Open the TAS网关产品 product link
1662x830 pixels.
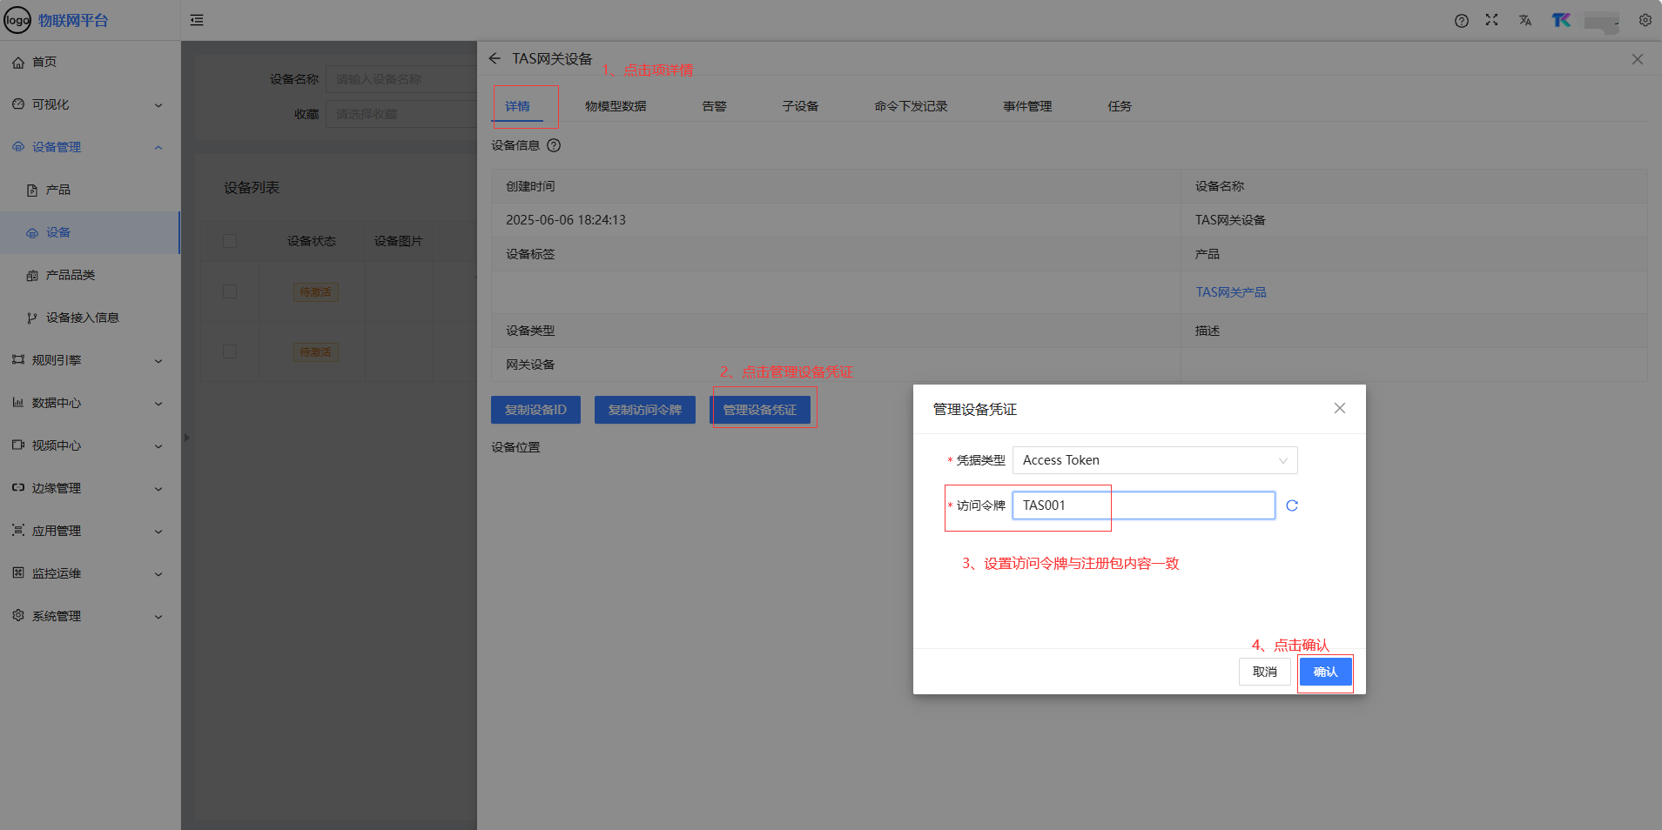(1231, 292)
